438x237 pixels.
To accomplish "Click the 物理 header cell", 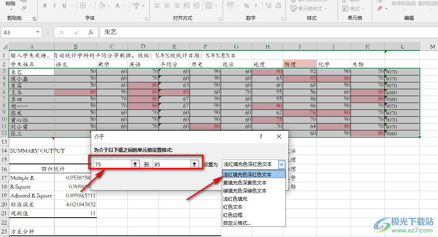I will click(x=300, y=64).
